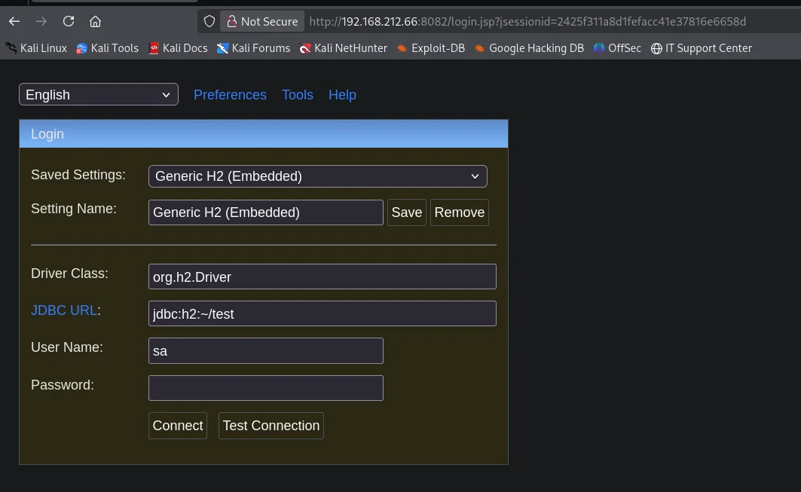Open the Kali Tools bookmark
This screenshot has width=801, height=492.
coord(107,48)
